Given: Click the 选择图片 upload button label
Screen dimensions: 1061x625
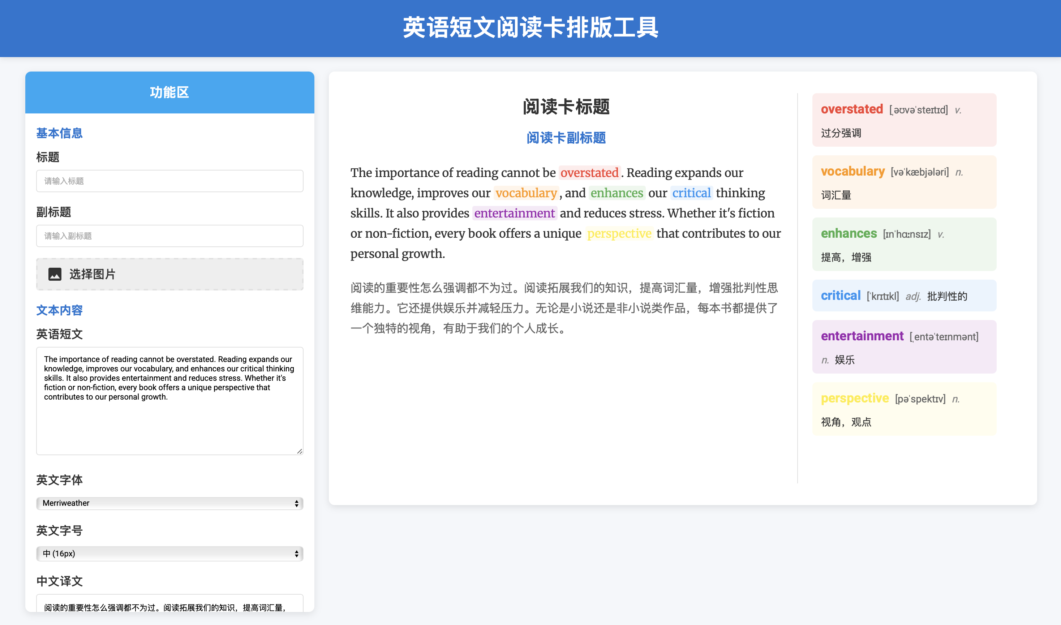Looking at the screenshot, I should coord(92,274).
